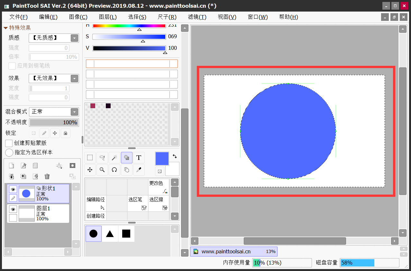This screenshot has height=271, width=411.
Task: Open the 视图(V) menu
Action: point(227,17)
